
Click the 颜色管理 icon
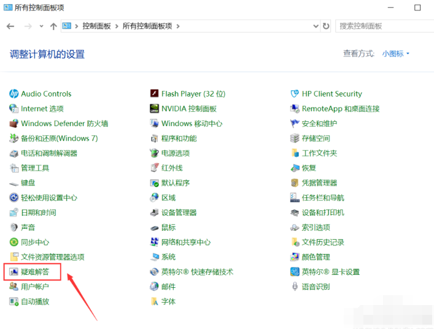(x=295, y=257)
